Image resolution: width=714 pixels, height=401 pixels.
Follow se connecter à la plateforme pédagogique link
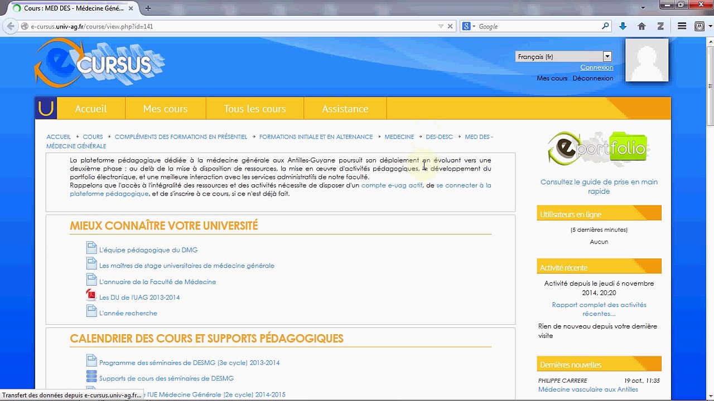click(281, 189)
